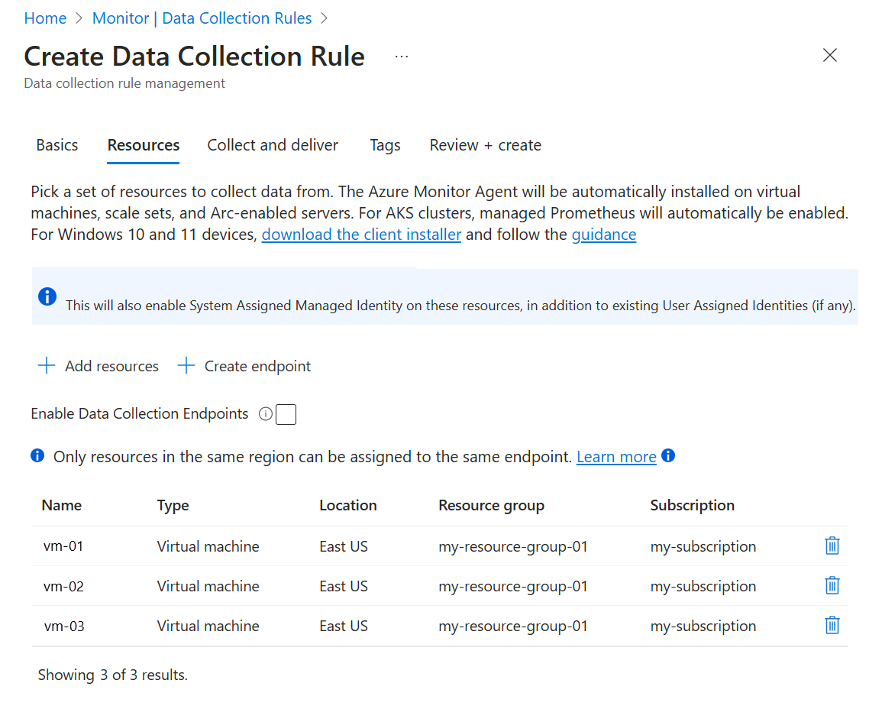
Task: Open the Learn more link
Action: (616, 457)
